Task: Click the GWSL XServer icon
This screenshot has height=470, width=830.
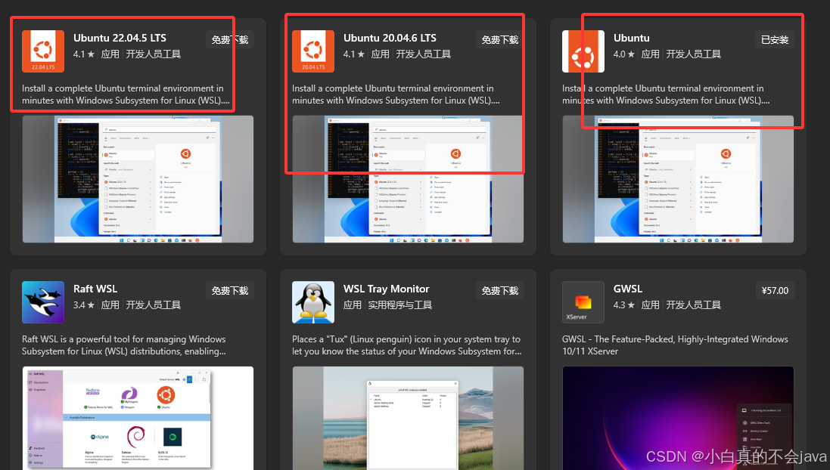Action: (583, 302)
